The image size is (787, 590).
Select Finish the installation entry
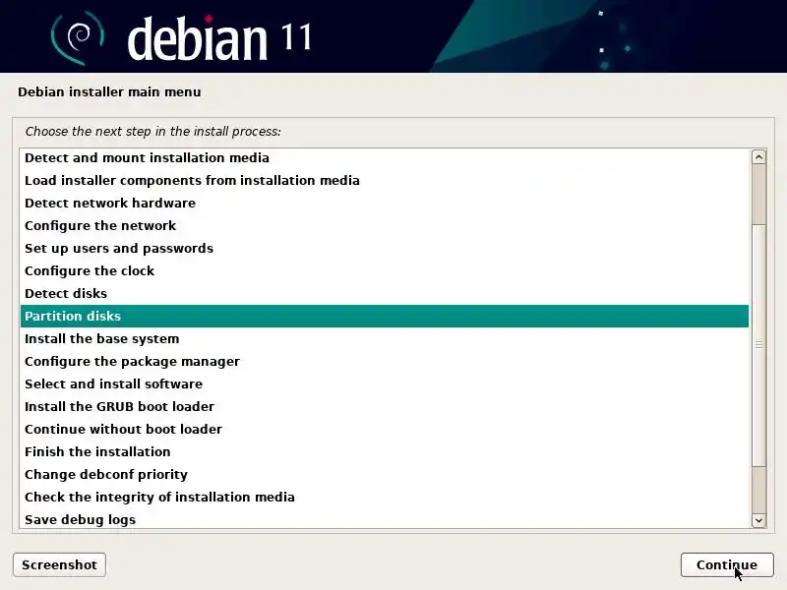[385, 451]
